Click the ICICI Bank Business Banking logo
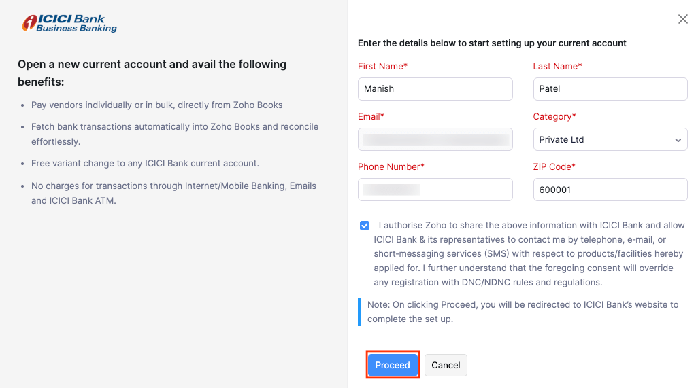 click(x=69, y=23)
